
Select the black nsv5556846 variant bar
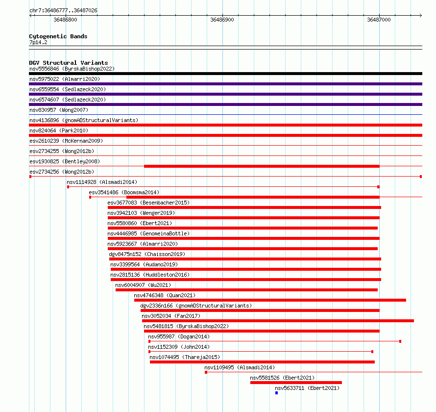tap(225, 74)
